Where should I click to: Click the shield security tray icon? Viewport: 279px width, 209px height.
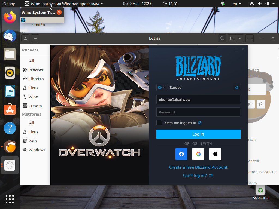click(223, 4)
